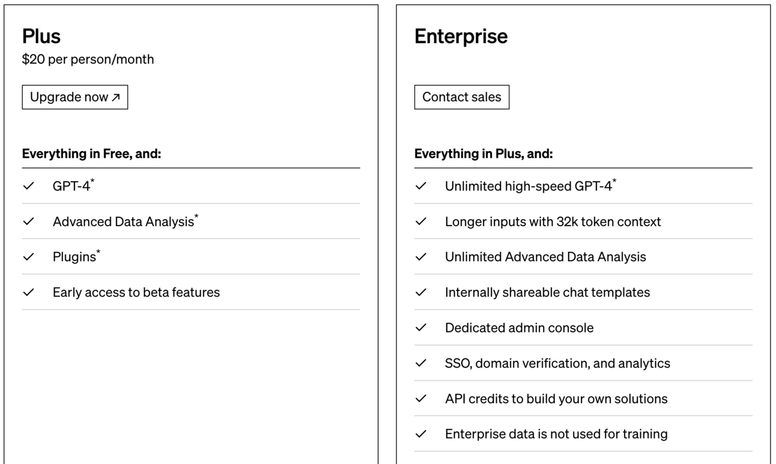Image resolution: width=776 pixels, height=464 pixels.
Task: Click checkmark beside Dedicated admin console
Action: (420, 328)
